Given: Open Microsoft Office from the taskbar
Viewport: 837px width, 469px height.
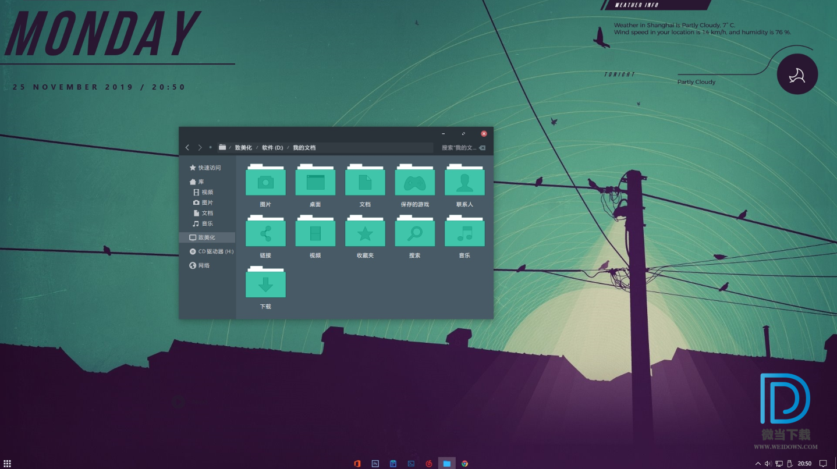Looking at the screenshot, I should (357, 463).
